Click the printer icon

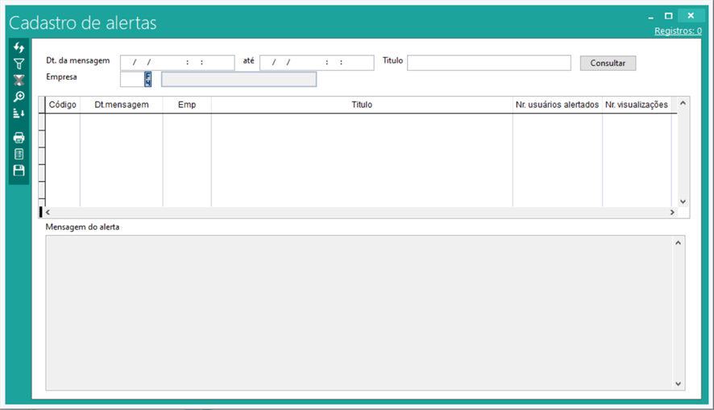pos(19,138)
